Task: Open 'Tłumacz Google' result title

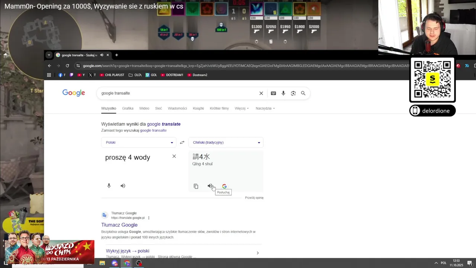Action: pyautogui.click(x=119, y=225)
